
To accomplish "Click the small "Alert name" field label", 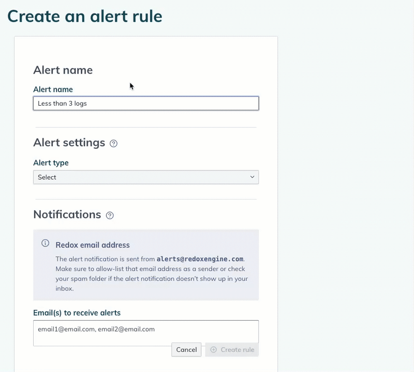I will [53, 90].
